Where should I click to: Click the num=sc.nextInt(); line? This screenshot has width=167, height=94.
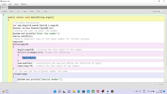[x=23, y=36]
